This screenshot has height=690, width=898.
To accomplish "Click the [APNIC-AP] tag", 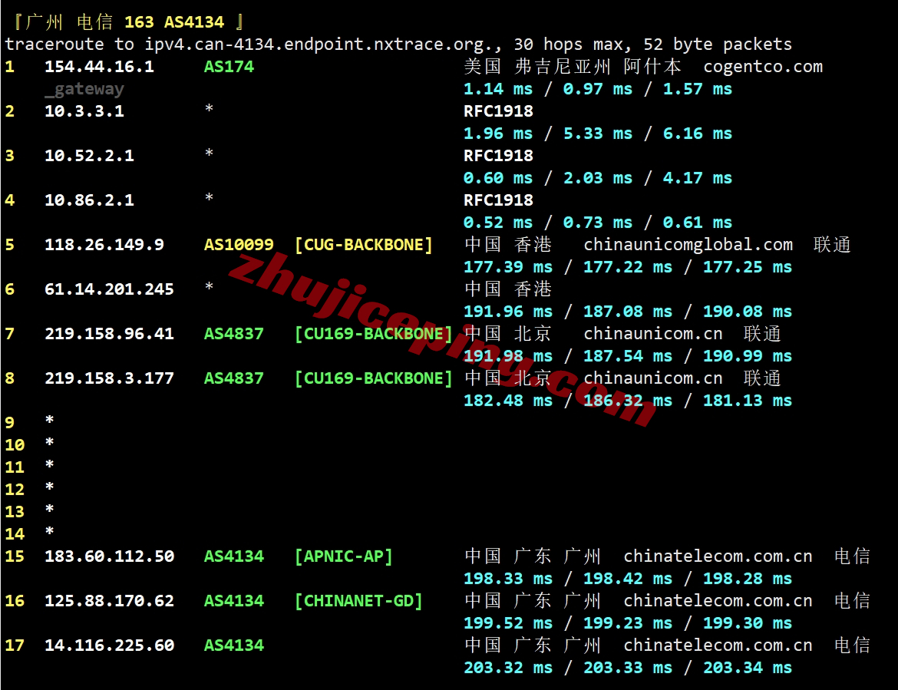I will (343, 556).
